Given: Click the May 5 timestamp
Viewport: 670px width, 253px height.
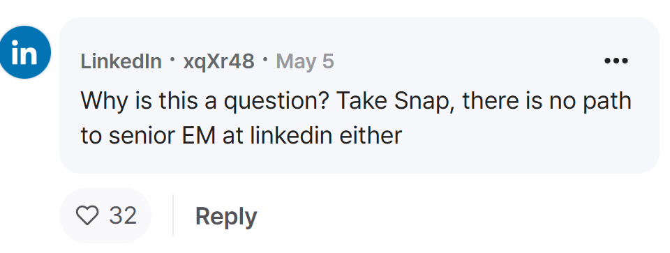Looking at the screenshot, I should click(305, 62).
